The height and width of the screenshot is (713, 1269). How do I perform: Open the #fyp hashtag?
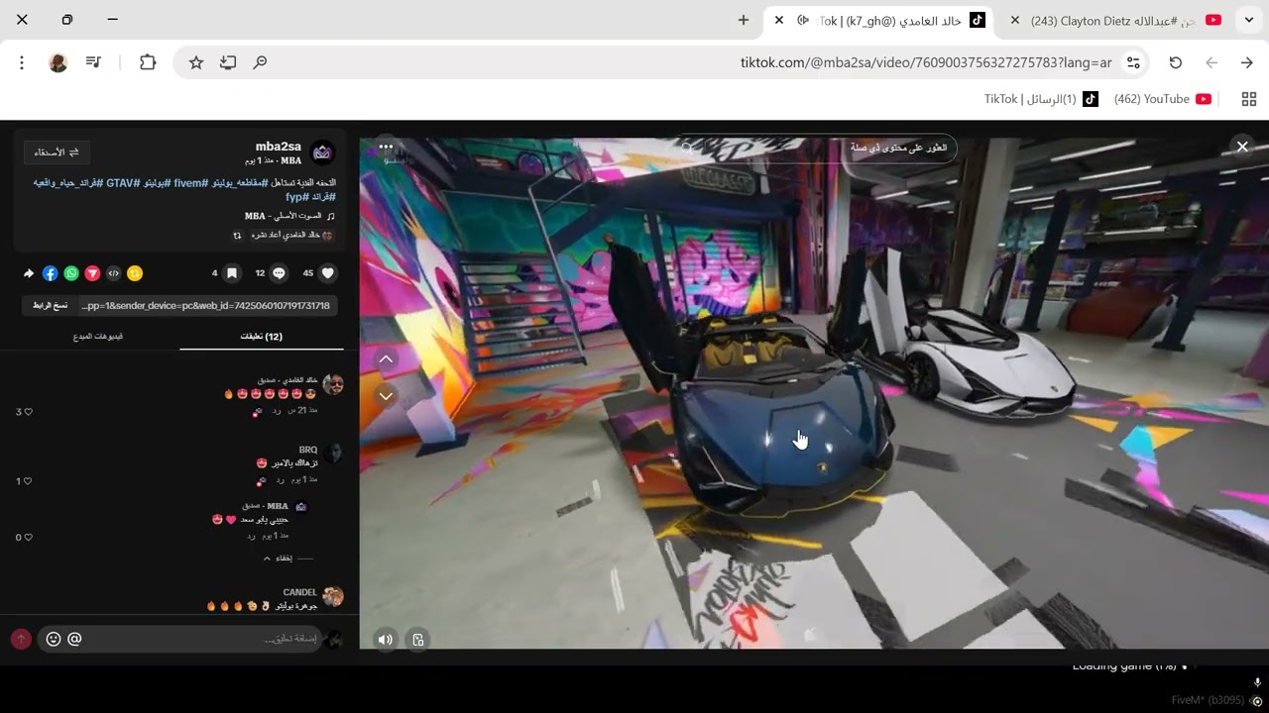click(x=297, y=197)
